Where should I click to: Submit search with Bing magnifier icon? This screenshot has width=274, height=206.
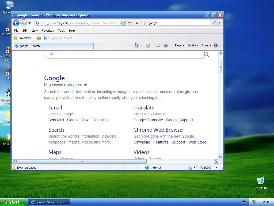click(207, 54)
